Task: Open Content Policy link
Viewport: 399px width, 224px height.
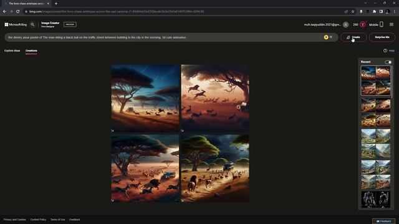Action: 38,220
